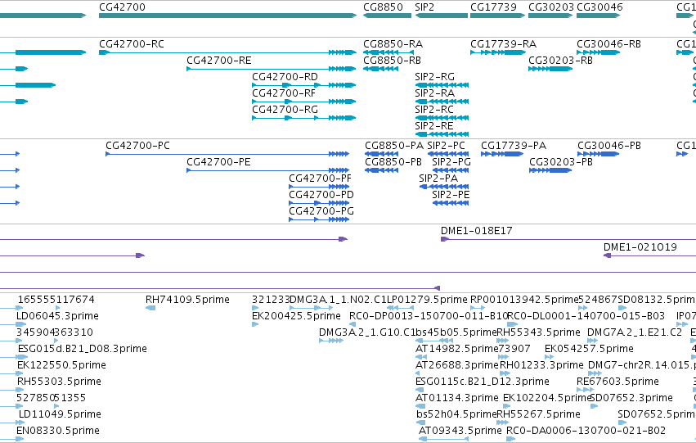Select EST RH55343.5prime

tap(502, 341)
